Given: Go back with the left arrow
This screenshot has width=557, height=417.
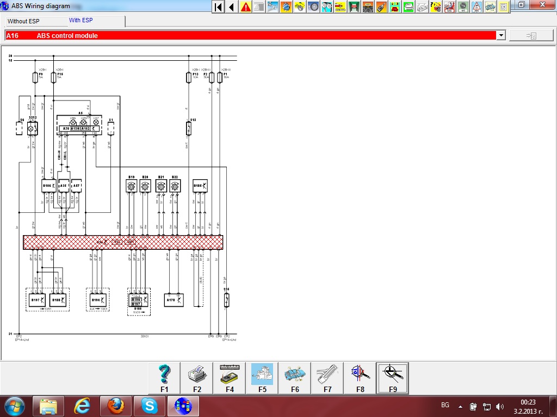Looking at the screenshot, I should click(232, 7).
